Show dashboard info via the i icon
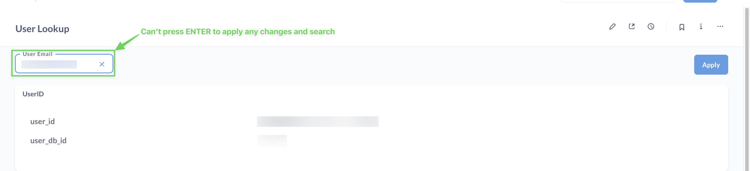The image size is (750, 171). pyautogui.click(x=701, y=26)
